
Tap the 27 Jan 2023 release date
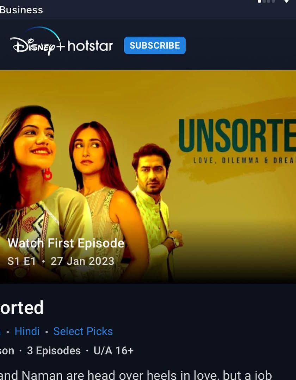[x=82, y=261]
